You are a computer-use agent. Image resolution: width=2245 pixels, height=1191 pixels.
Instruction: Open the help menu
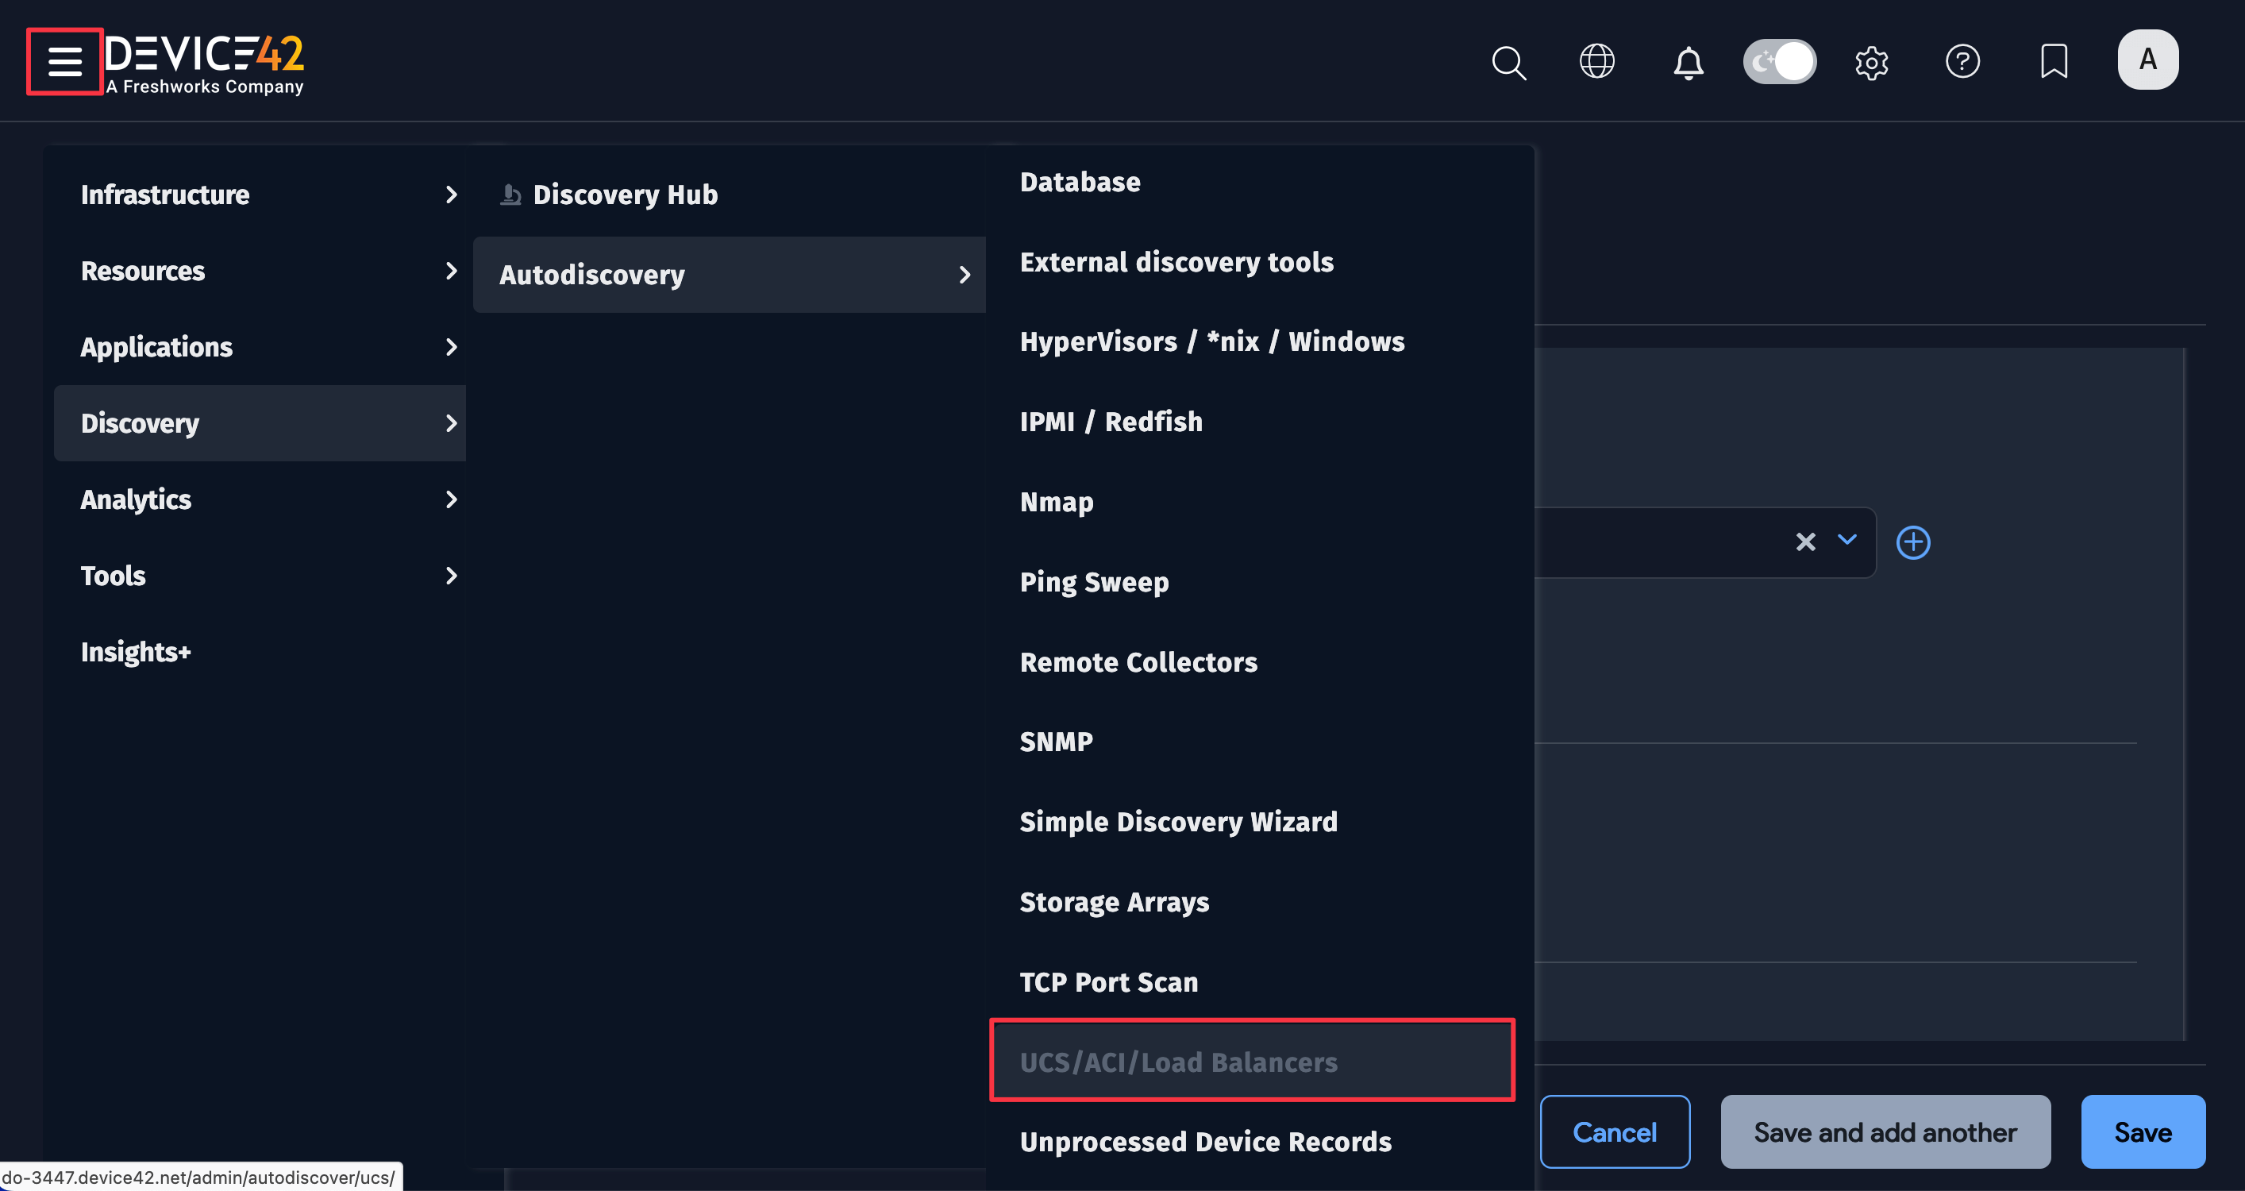[1963, 60]
